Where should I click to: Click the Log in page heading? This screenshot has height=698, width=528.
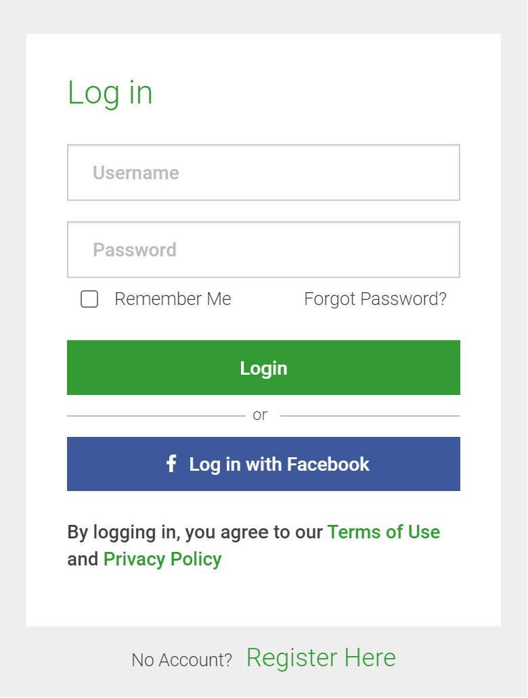tap(109, 93)
